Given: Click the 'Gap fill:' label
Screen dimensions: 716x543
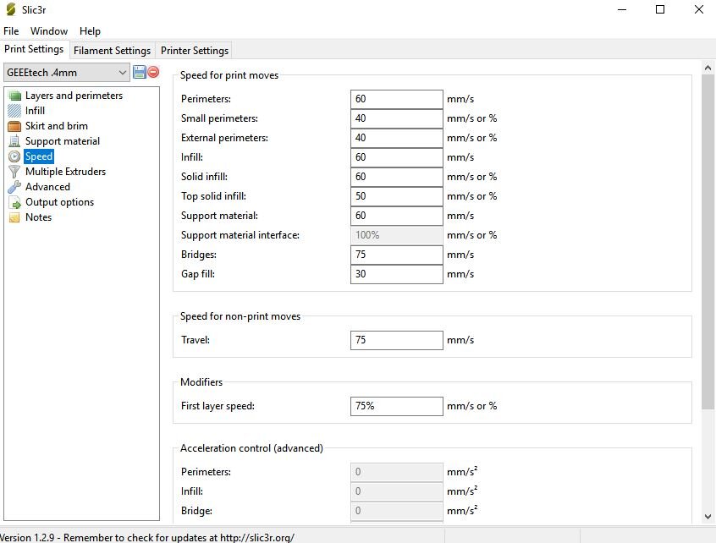Looking at the screenshot, I should 198,274.
